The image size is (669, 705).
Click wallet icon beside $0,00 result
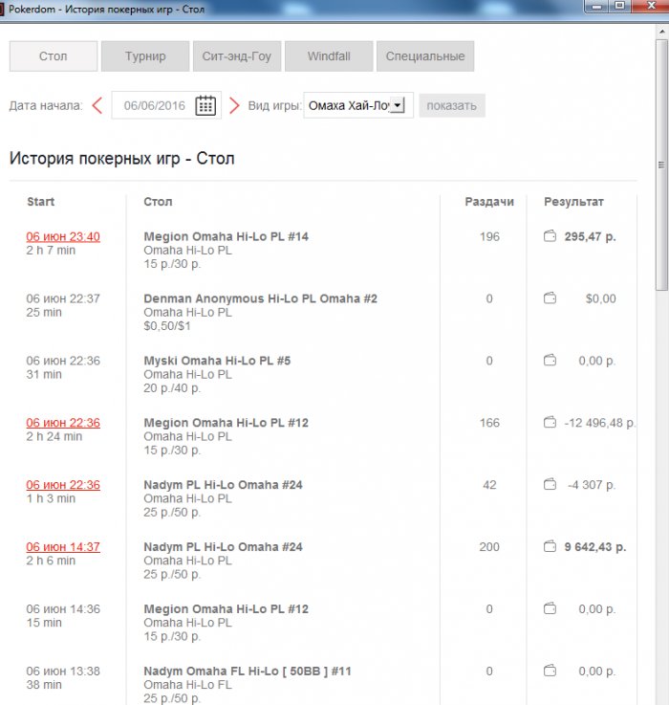coord(550,298)
